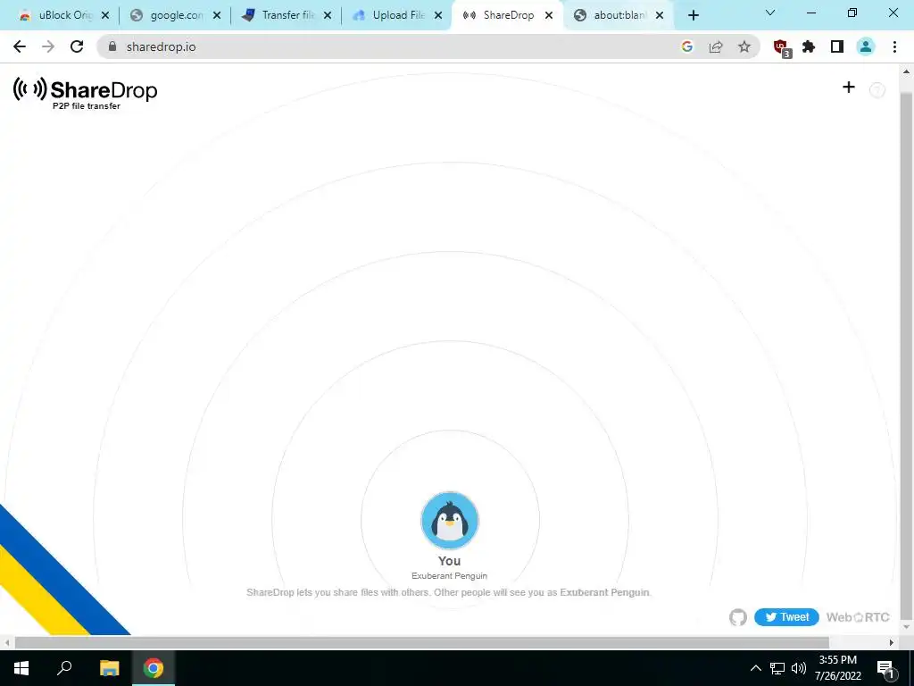The image size is (914, 686).
Task: Close the Upload Files tab
Action: [x=438, y=16]
